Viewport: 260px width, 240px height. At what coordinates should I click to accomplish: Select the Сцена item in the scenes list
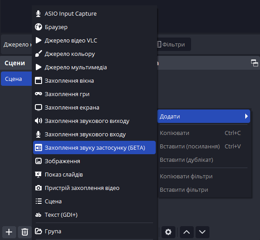(x=16, y=79)
